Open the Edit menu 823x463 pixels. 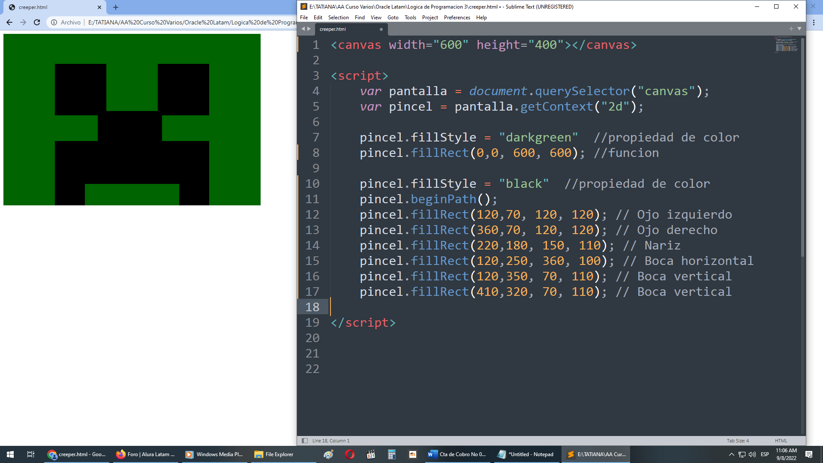point(318,18)
